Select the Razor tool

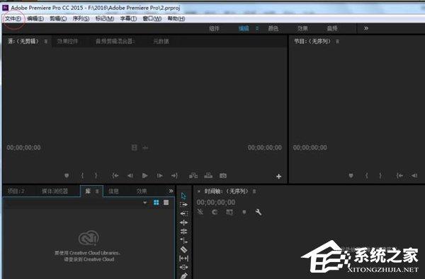pyautogui.click(x=183, y=249)
